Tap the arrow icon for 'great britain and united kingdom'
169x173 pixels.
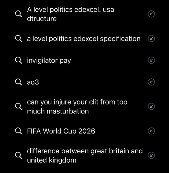tap(151, 155)
